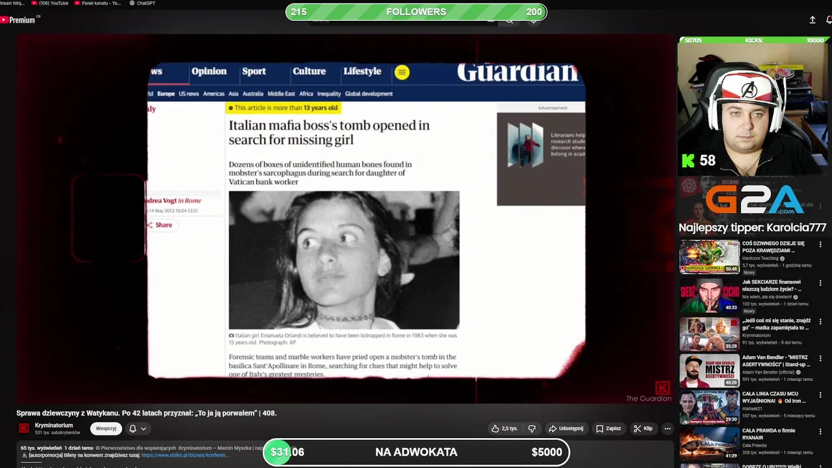Like the video showing 2,5 tys.

coord(504,428)
